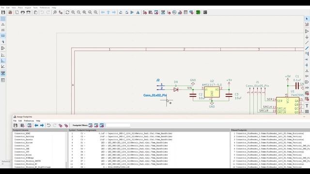Choose Add Power symbol tool on right toolbar
310x174 pixels.
pos(307,37)
